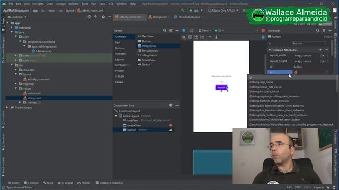Open the Nexus One API device dropdown

pyautogui.click(x=223, y=11)
